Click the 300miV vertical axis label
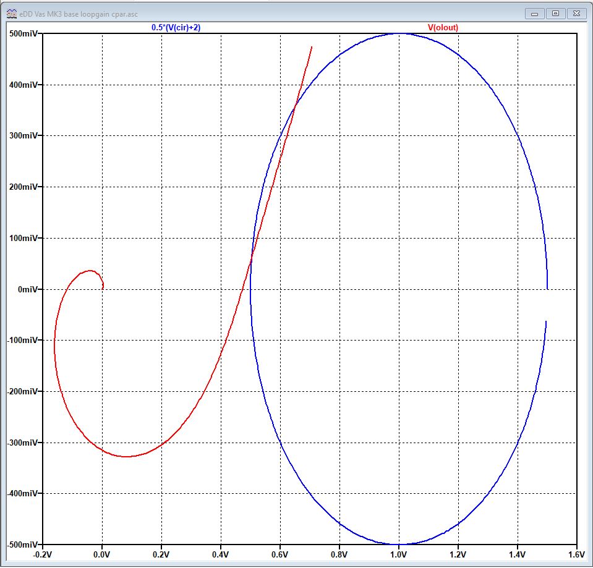593x568 pixels. click(23, 136)
